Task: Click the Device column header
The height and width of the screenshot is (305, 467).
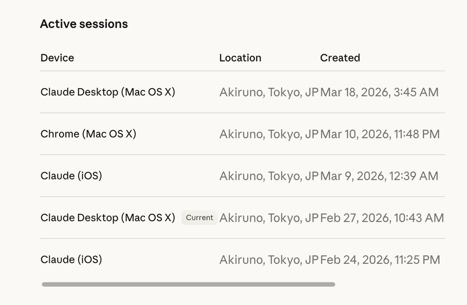Action: (57, 58)
